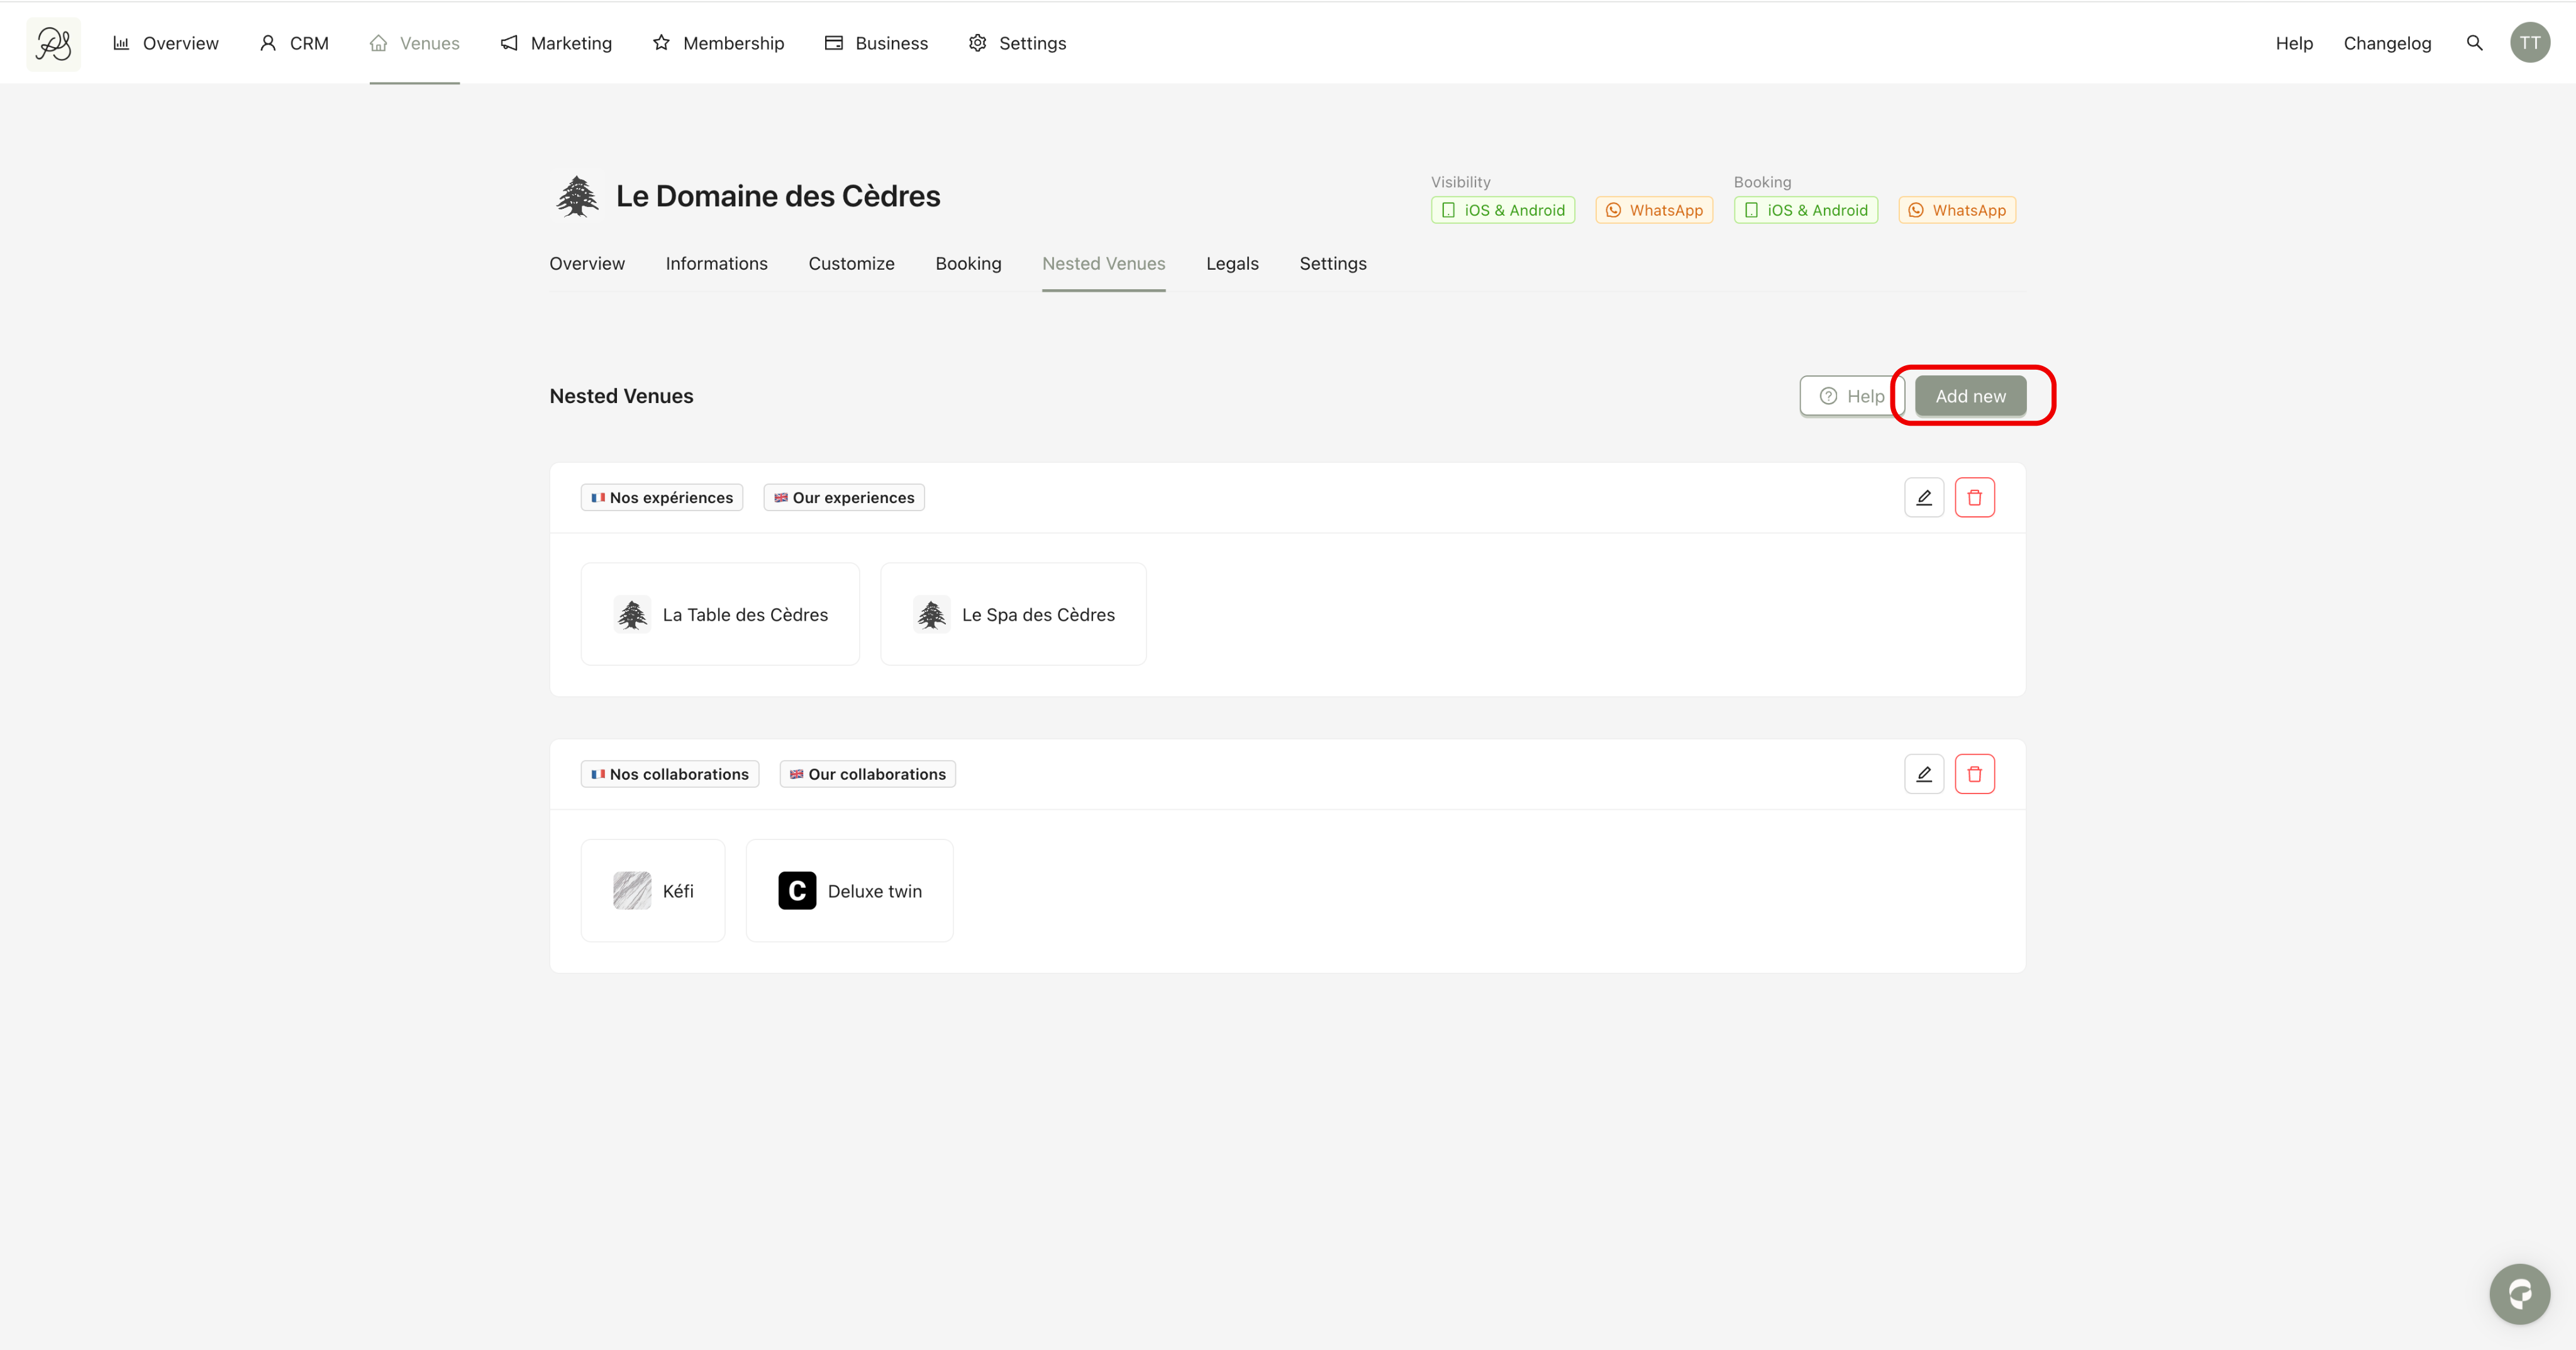Click the app logo in top-left
This screenshot has width=2576, height=1350.
pos(54,44)
